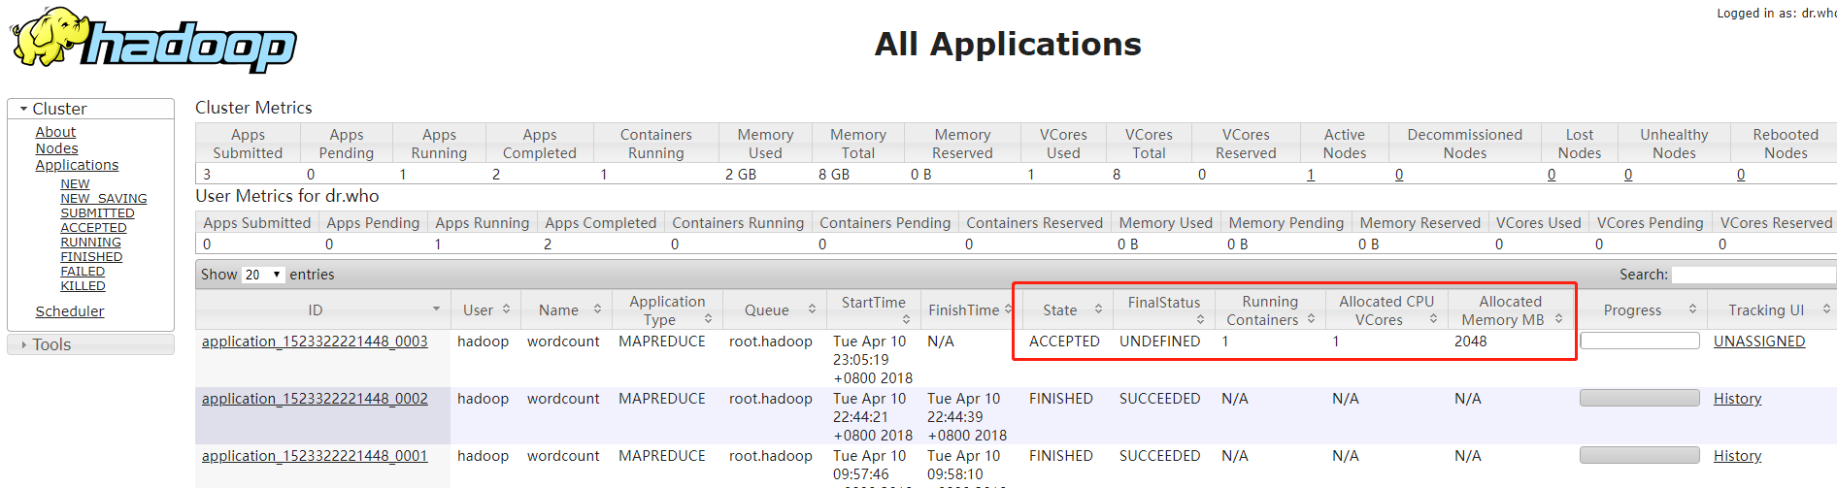Sort by Progress column sort icon

click(x=1692, y=309)
